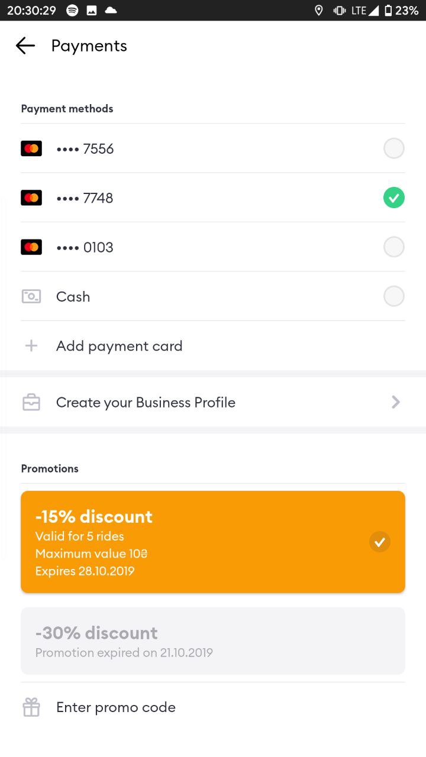Image resolution: width=426 pixels, height=757 pixels.
Task: Tap the gift box promo icon
Action: (x=31, y=707)
